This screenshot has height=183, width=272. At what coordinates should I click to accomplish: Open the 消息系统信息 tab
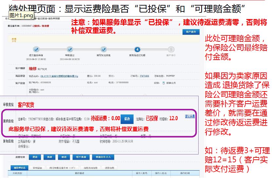(90, 168)
